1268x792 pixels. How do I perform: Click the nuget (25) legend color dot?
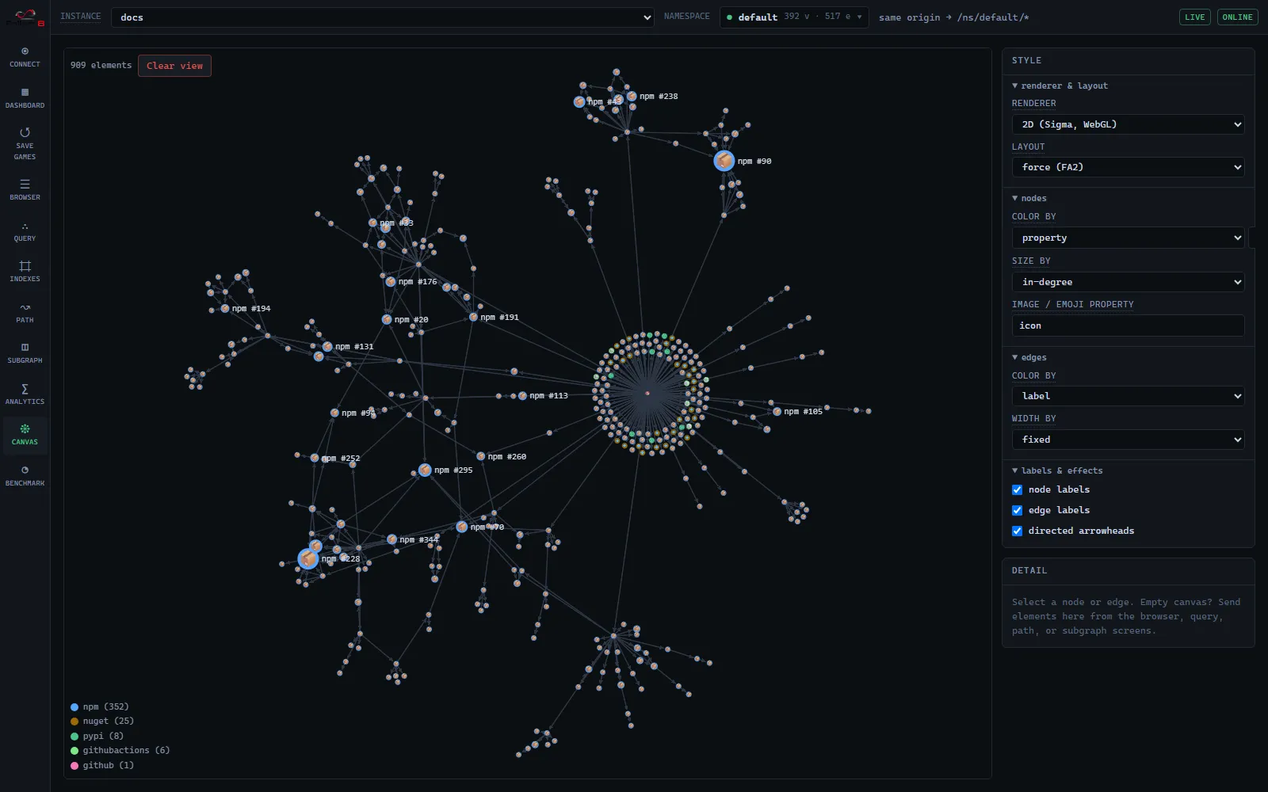[74, 722]
